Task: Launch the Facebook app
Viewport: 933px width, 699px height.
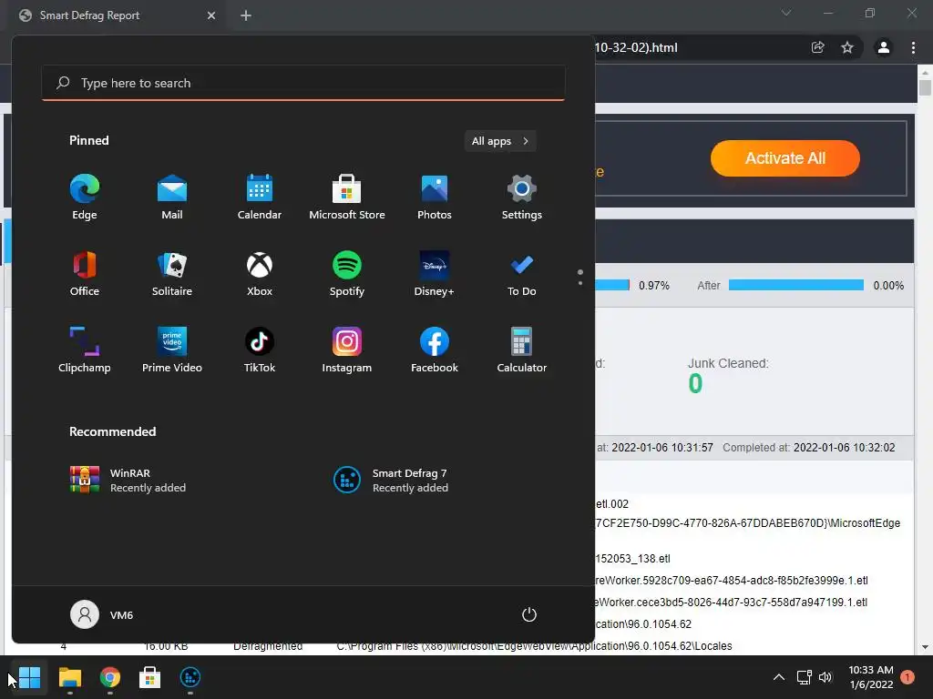Action: coord(435,350)
